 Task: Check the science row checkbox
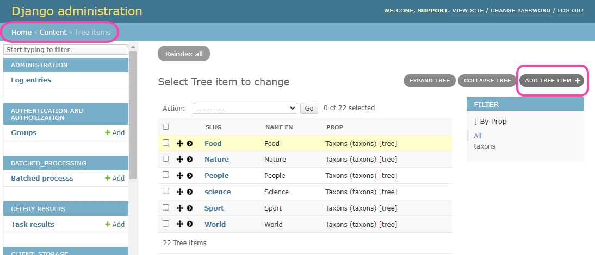(166, 191)
